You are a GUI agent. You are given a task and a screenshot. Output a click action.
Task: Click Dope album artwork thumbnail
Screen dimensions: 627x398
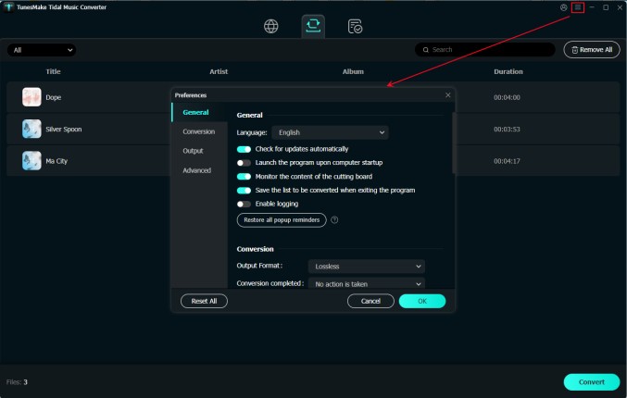tap(31, 97)
